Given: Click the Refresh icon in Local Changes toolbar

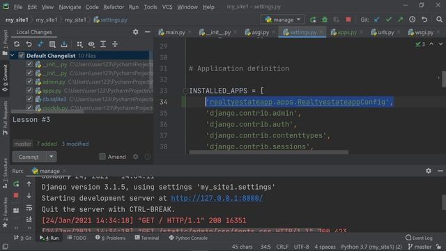Looking at the screenshot, I should (17, 44).
